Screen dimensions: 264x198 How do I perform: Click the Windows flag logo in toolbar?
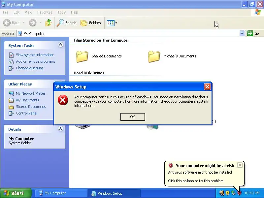(258, 12)
